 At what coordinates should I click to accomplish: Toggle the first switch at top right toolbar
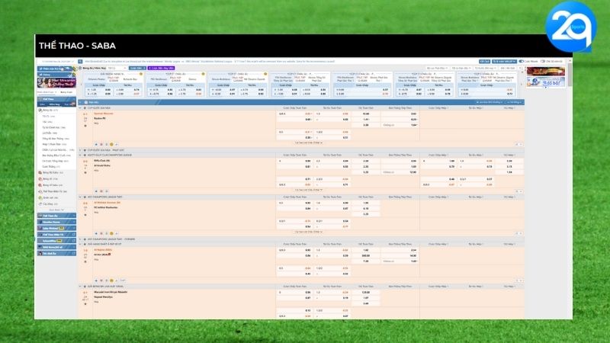522,62
